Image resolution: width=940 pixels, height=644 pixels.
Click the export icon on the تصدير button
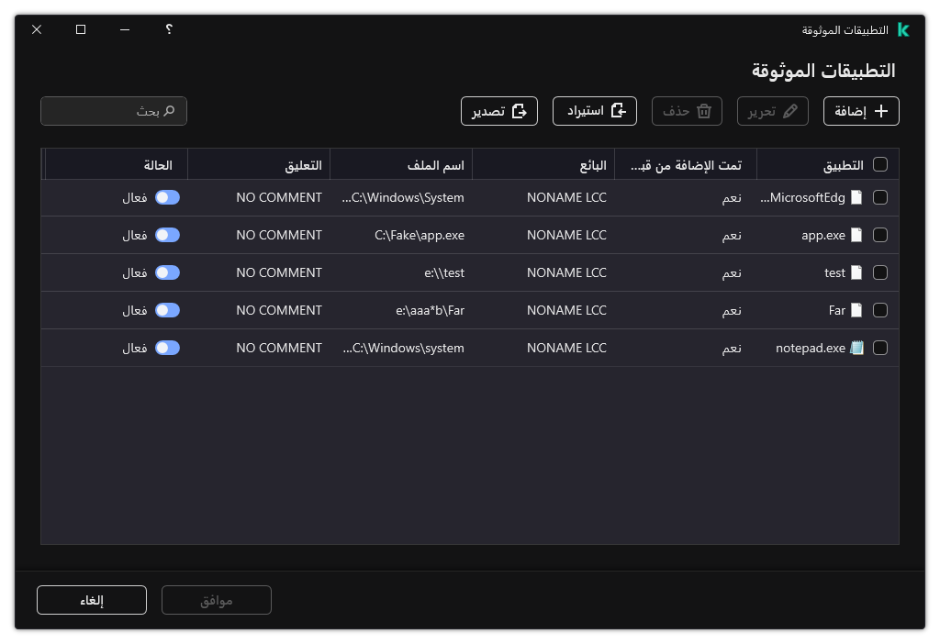[x=520, y=110]
